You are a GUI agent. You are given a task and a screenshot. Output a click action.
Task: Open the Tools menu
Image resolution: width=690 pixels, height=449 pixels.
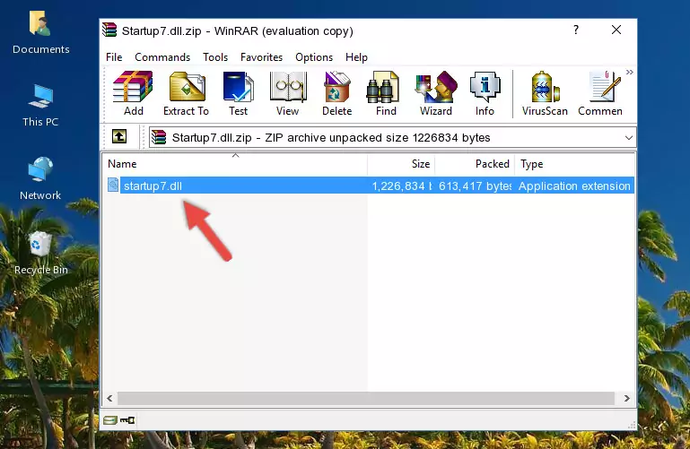pyautogui.click(x=215, y=57)
